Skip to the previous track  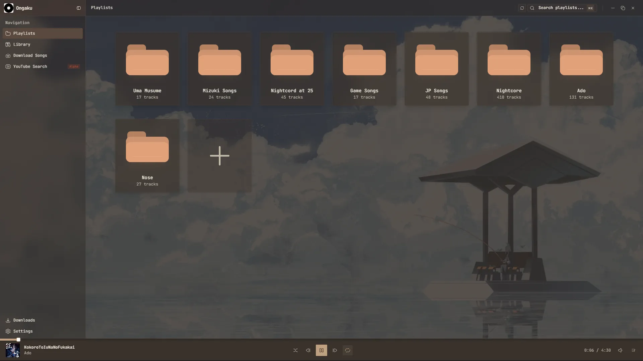(x=308, y=350)
